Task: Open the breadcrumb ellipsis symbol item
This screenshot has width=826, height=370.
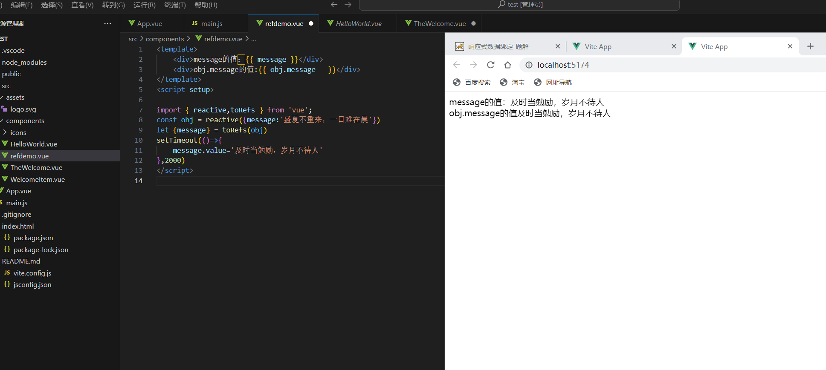Action: (x=254, y=39)
